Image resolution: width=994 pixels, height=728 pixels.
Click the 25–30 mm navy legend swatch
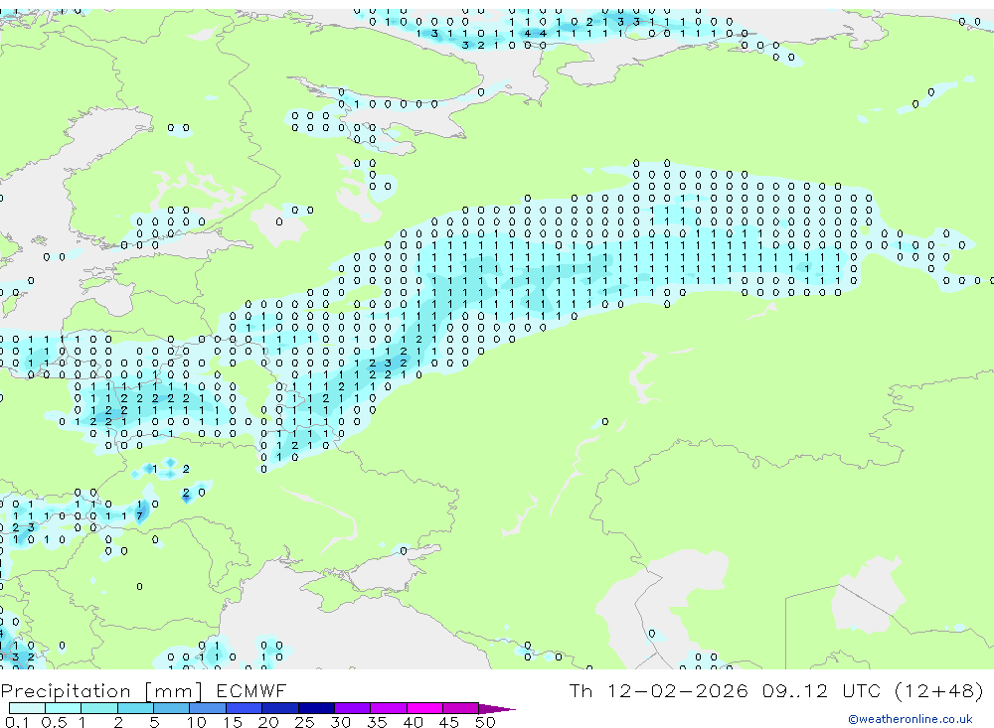(316, 708)
